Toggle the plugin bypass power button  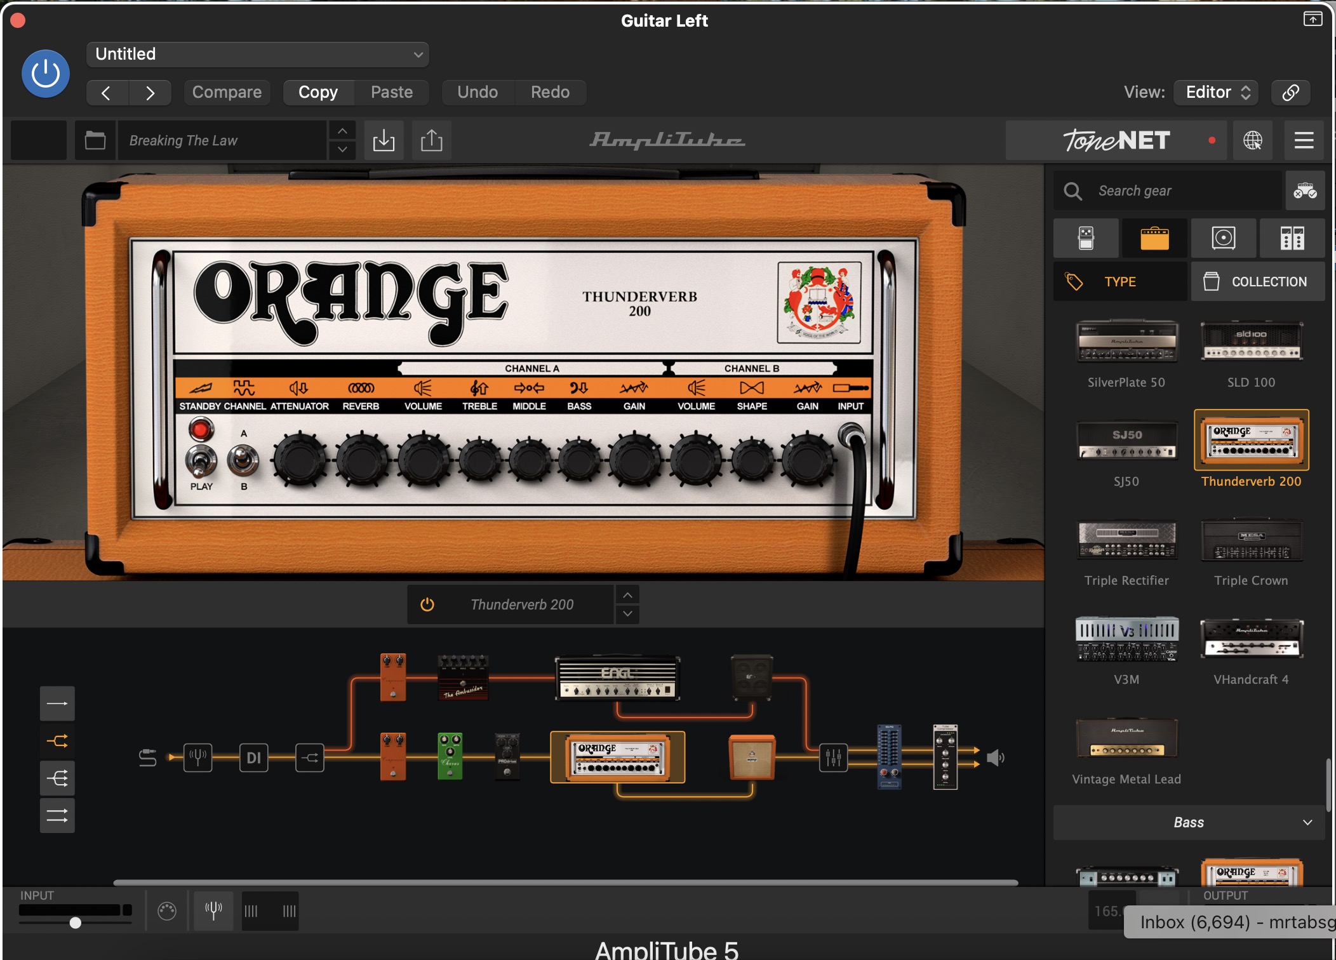click(x=46, y=74)
